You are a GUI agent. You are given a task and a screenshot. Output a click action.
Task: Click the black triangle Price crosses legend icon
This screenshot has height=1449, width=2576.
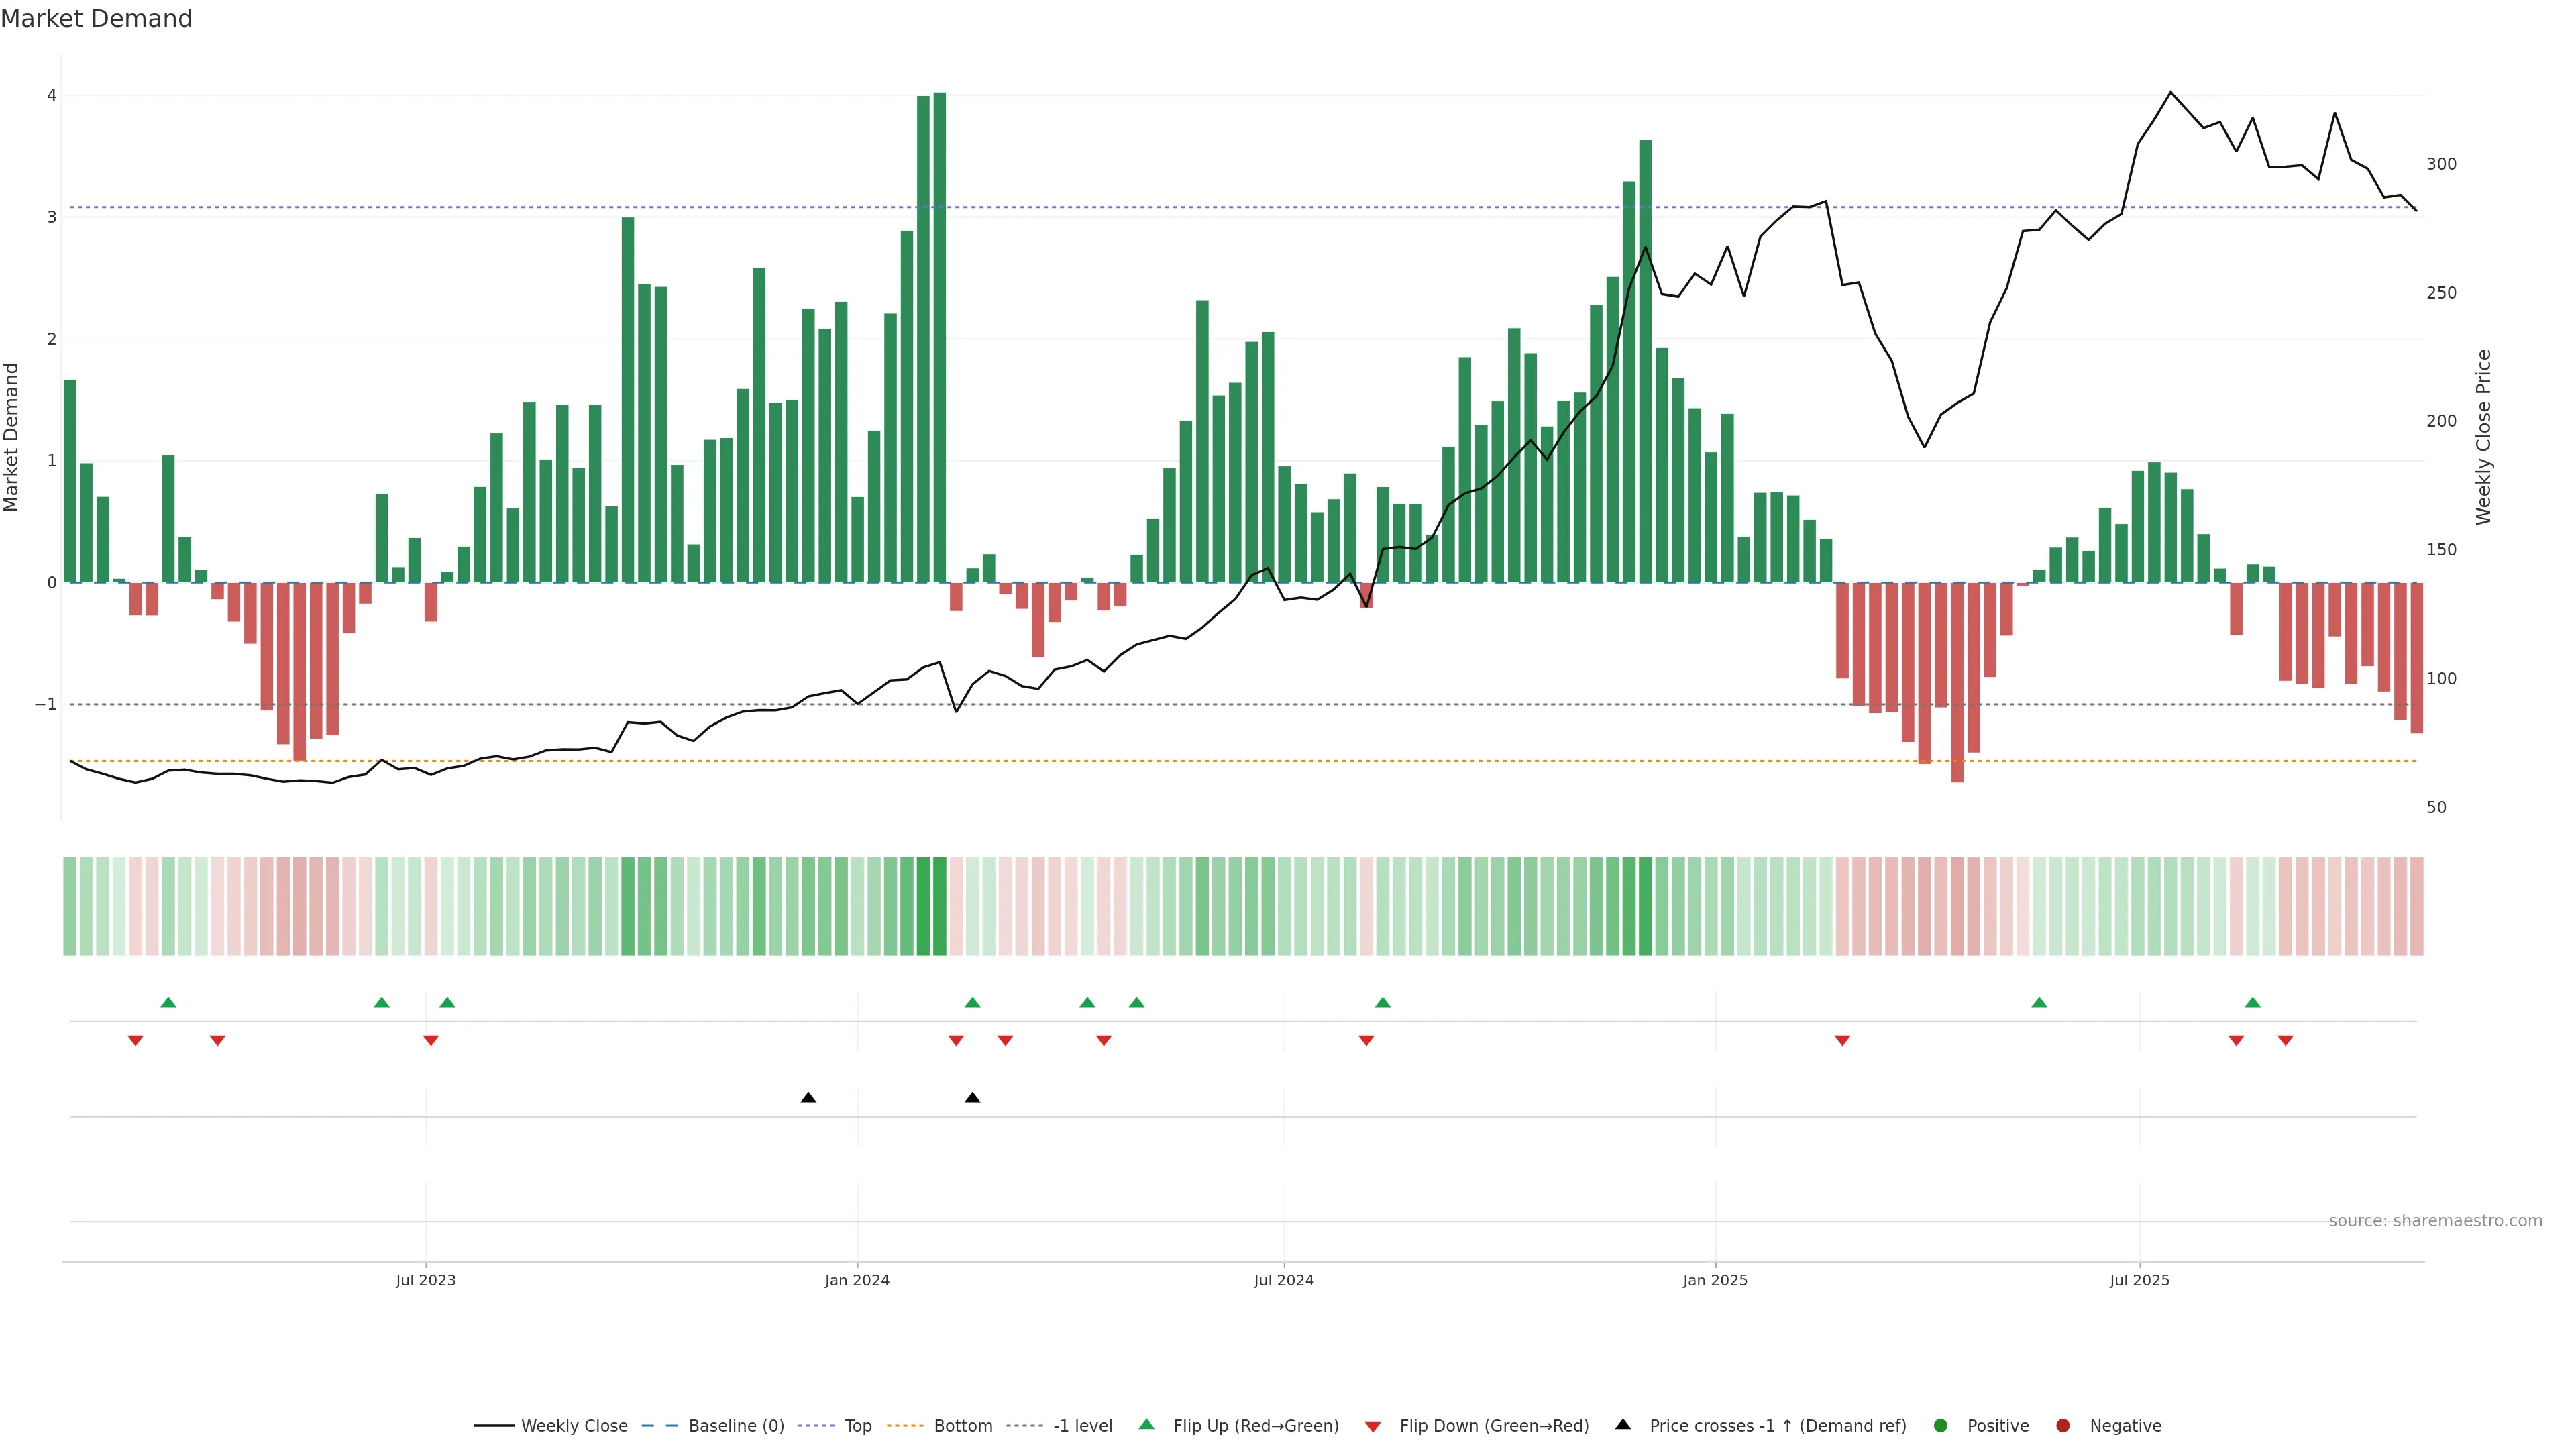pos(1622,1424)
